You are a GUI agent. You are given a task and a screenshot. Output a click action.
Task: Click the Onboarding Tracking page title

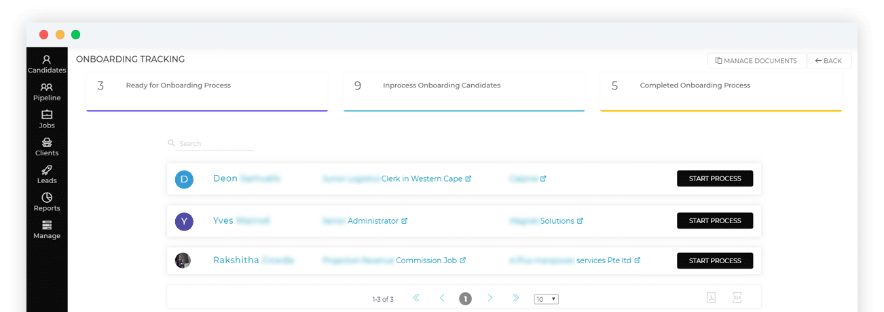[130, 60]
